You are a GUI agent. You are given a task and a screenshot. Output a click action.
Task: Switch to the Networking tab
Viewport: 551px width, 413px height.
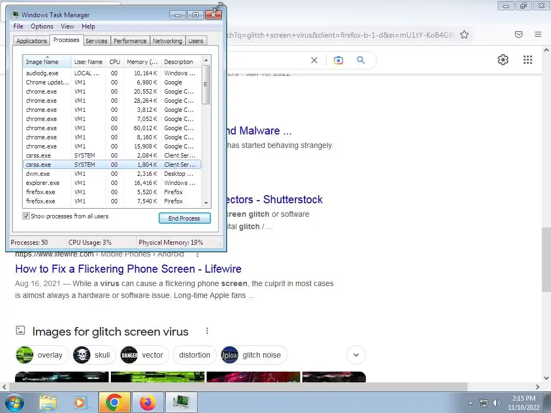pyautogui.click(x=168, y=41)
